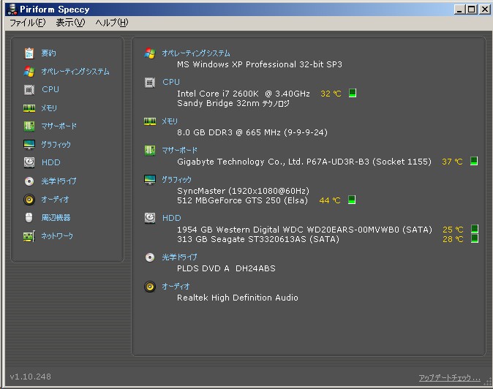Click the HDD heading in summary panel

172,218
